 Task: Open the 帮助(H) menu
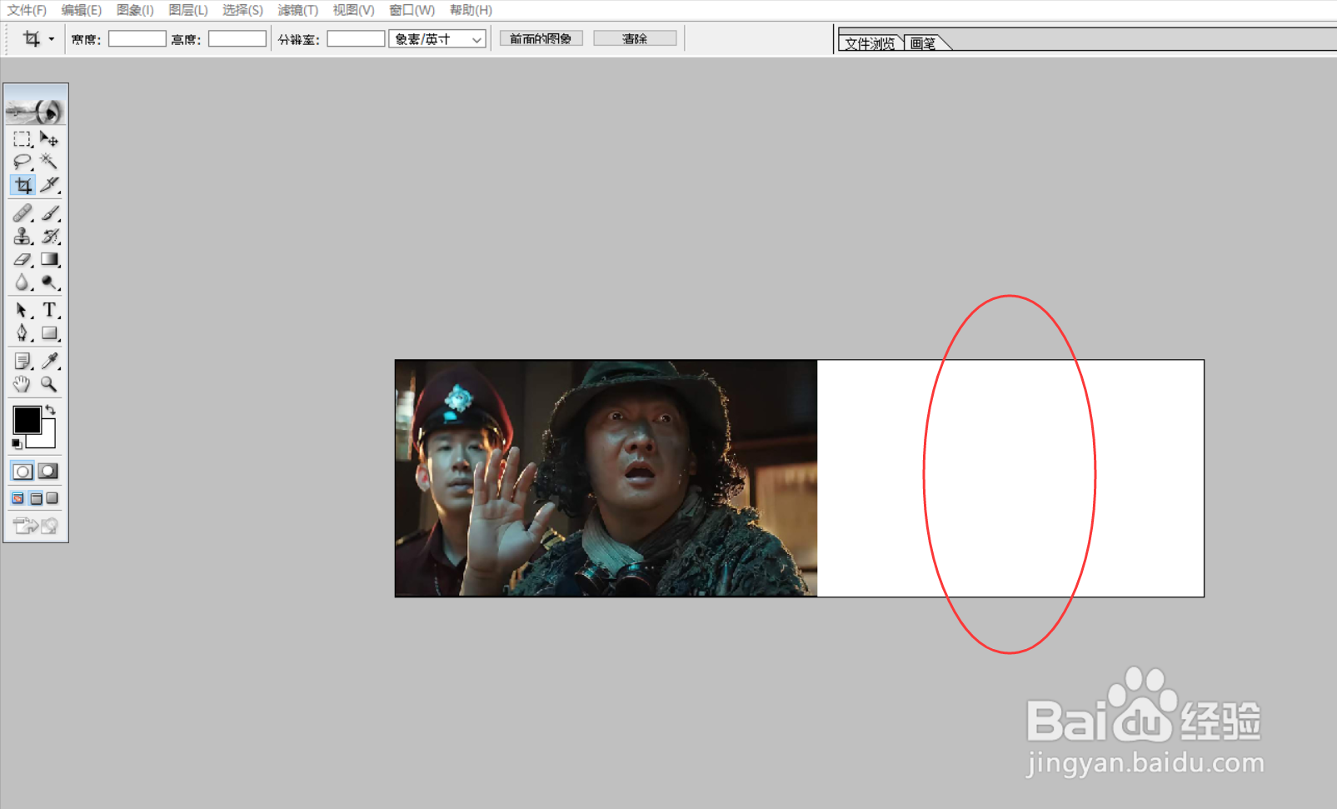[471, 10]
